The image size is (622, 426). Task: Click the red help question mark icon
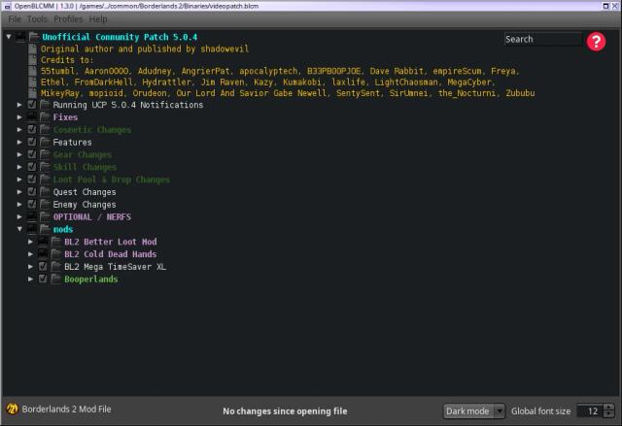[596, 41]
